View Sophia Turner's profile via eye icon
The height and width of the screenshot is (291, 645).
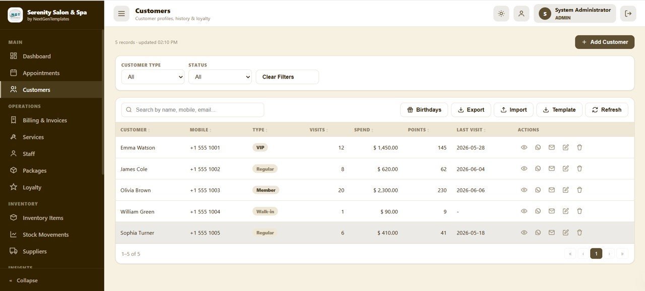524,233
